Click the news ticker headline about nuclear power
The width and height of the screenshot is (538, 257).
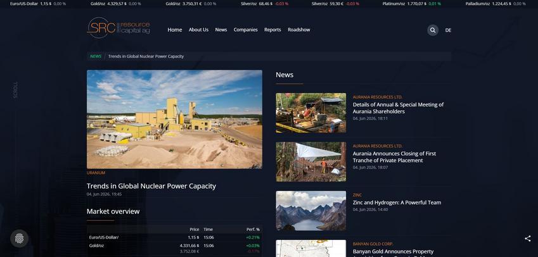coord(146,56)
